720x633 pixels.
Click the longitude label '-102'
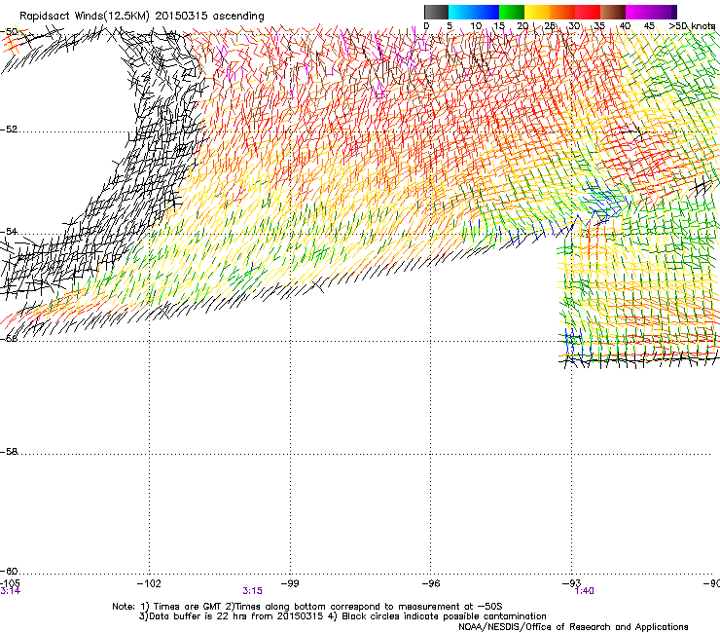[149, 583]
